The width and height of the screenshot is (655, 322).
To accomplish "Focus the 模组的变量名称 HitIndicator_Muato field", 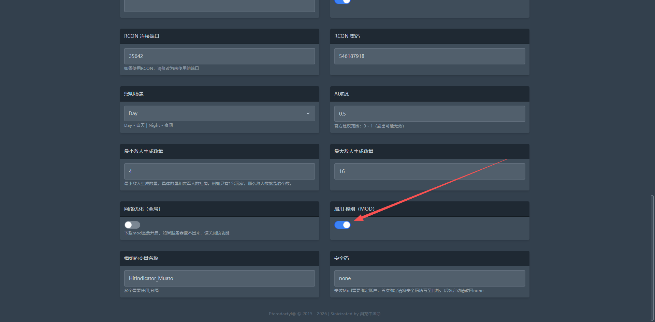I will click(219, 278).
